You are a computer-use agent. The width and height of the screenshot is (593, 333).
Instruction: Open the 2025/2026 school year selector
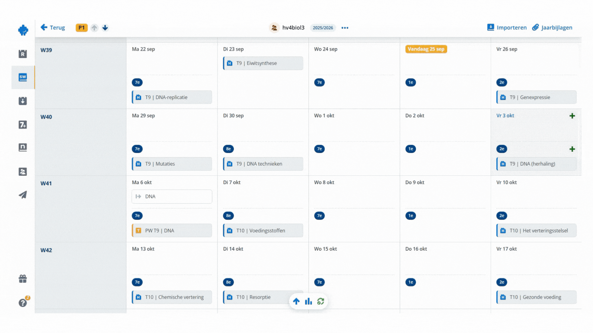323,28
